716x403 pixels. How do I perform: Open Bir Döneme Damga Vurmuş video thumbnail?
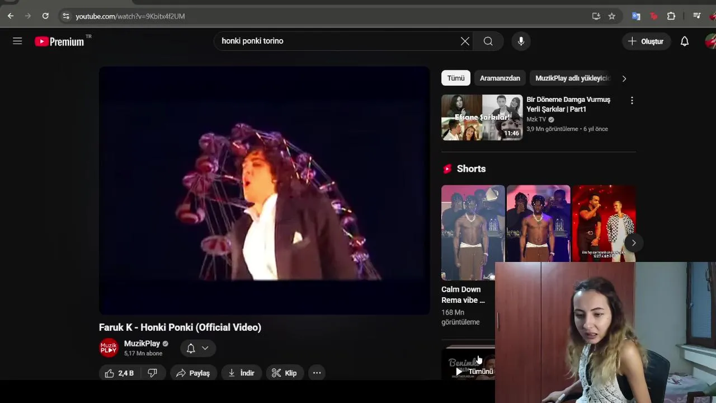pyautogui.click(x=482, y=118)
